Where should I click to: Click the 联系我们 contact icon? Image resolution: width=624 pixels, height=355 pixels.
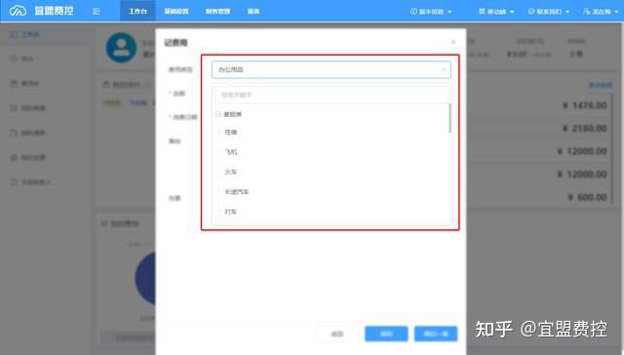click(x=531, y=12)
